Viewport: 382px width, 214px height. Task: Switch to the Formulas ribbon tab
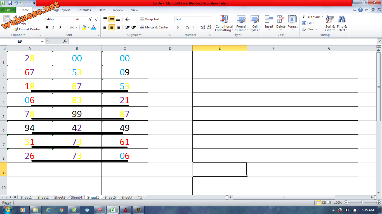(84, 10)
